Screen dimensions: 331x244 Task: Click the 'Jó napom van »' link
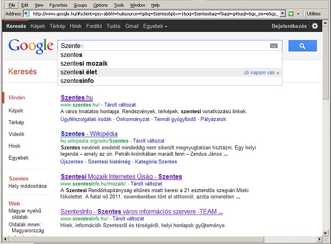pyautogui.click(x=261, y=73)
